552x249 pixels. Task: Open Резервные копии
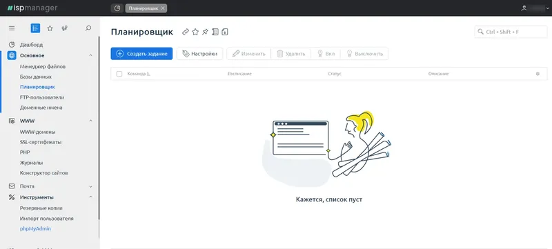tap(41, 208)
